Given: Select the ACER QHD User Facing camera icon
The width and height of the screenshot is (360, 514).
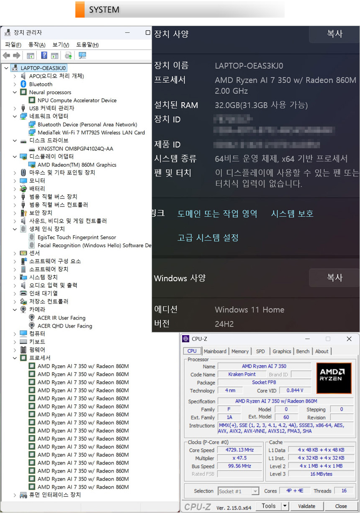Looking at the screenshot, I should click(x=32, y=326).
